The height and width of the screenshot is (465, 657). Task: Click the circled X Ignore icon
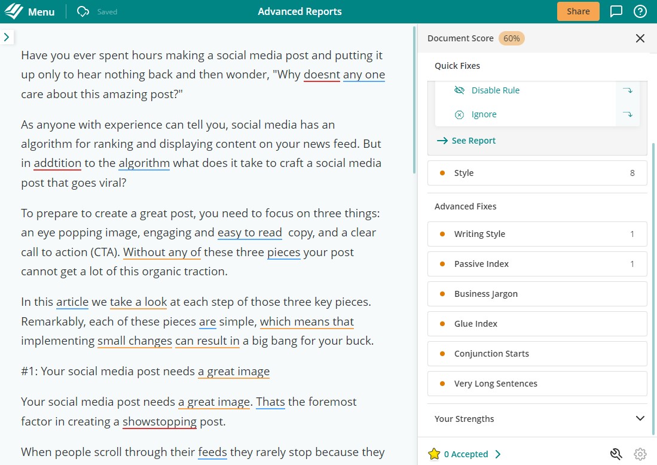click(459, 114)
